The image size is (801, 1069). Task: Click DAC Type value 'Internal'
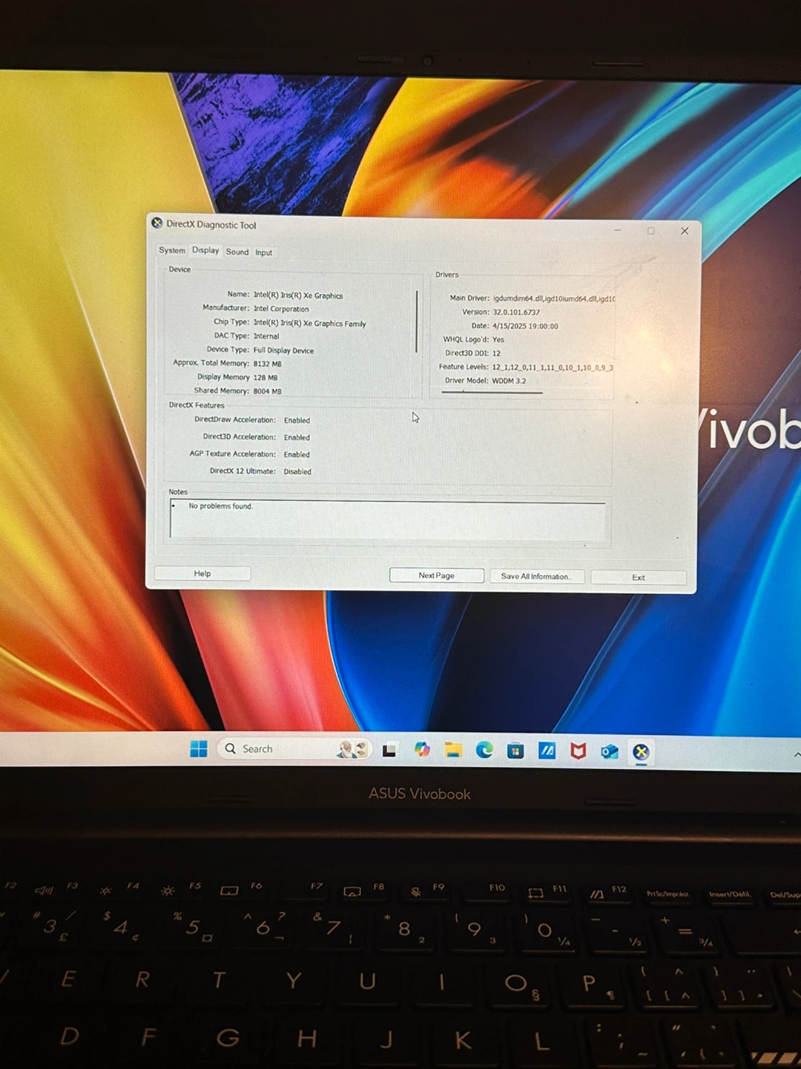point(266,336)
